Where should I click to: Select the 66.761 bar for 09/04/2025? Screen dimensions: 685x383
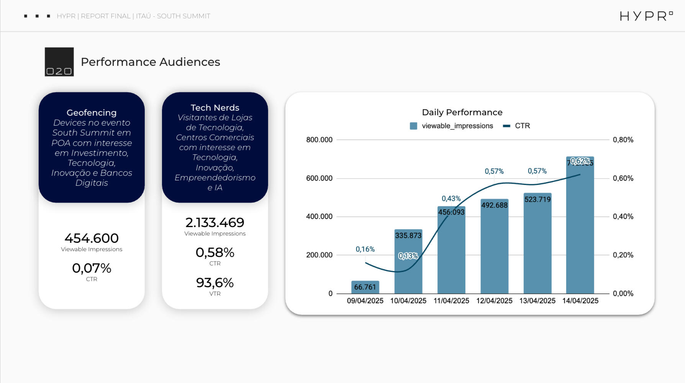coord(365,287)
